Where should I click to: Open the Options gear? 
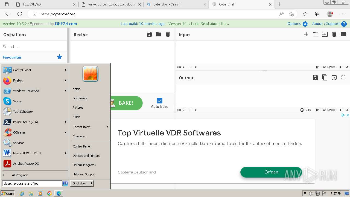point(305,24)
